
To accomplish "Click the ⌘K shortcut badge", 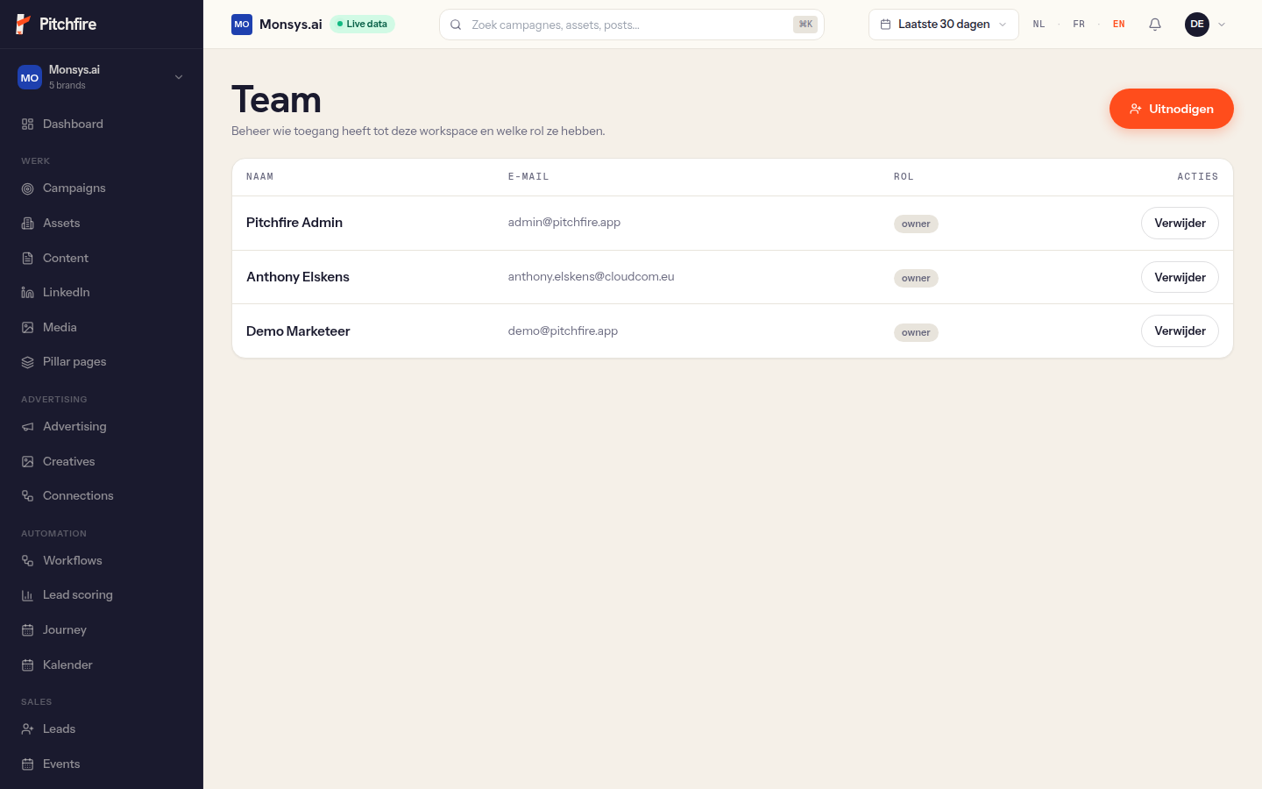I will click(805, 25).
